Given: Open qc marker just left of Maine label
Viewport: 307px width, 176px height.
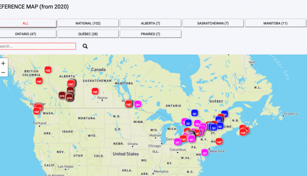Looking at the screenshot, I should click(220, 126).
